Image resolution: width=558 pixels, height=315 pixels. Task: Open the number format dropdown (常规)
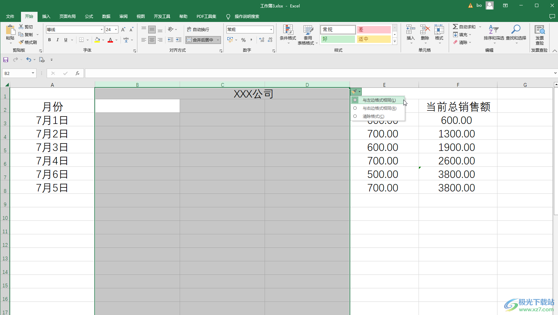pyautogui.click(x=271, y=30)
